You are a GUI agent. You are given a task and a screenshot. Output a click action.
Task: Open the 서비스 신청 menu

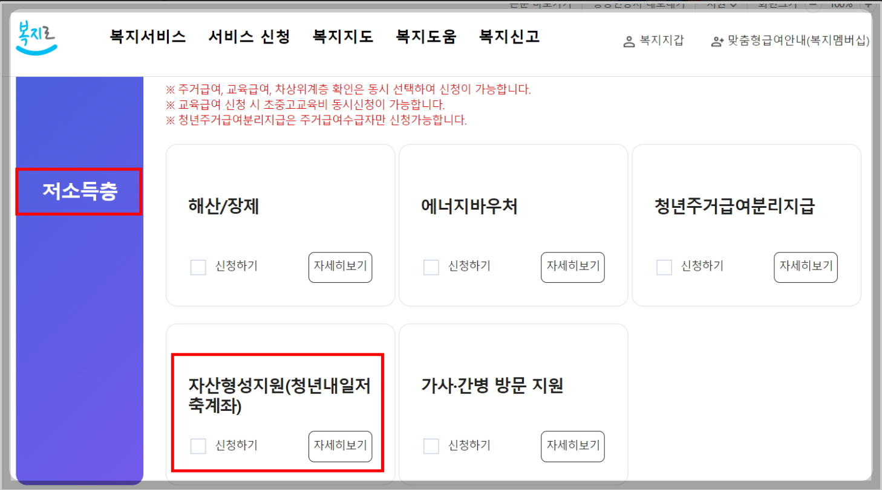[x=248, y=36]
